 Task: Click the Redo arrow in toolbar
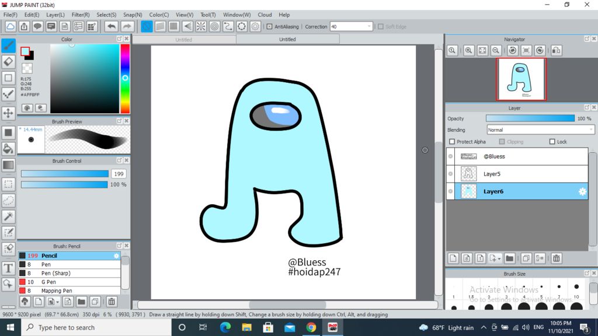[x=127, y=26]
